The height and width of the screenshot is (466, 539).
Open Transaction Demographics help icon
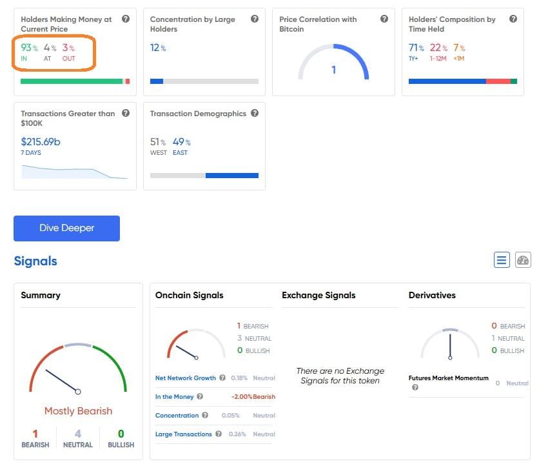[255, 114]
